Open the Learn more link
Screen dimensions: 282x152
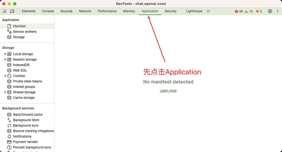click(168, 90)
